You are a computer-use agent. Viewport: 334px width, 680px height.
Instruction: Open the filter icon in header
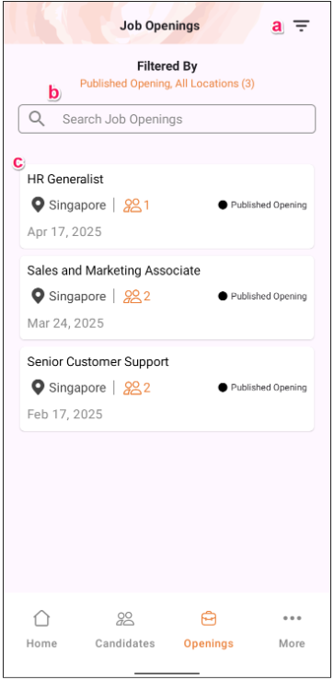(301, 26)
